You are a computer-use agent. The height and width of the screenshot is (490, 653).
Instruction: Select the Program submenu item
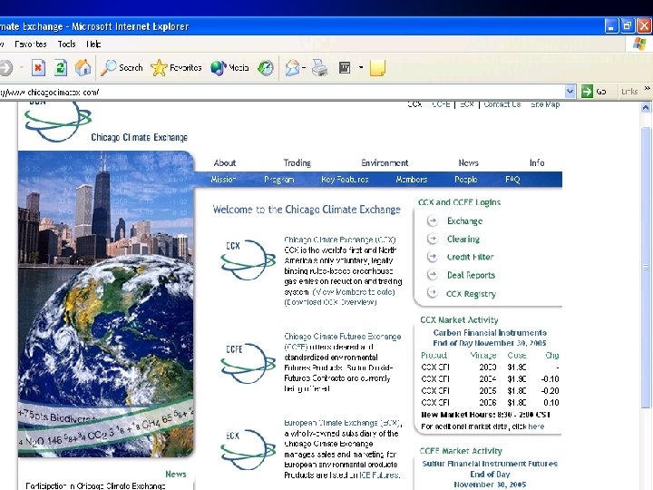point(278,180)
